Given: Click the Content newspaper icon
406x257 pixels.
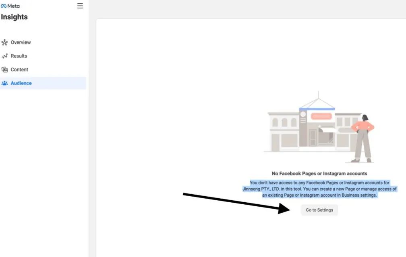Looking at the screenshot, I should 4,70.
